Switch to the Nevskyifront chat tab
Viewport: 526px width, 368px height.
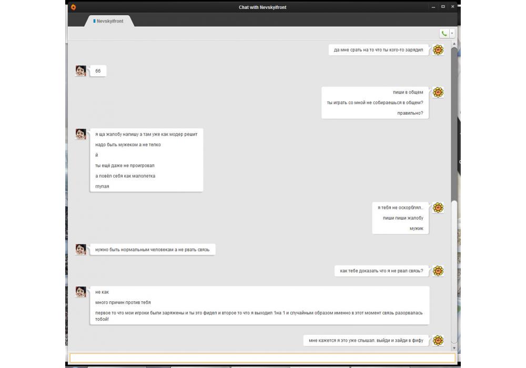point(108,21)
